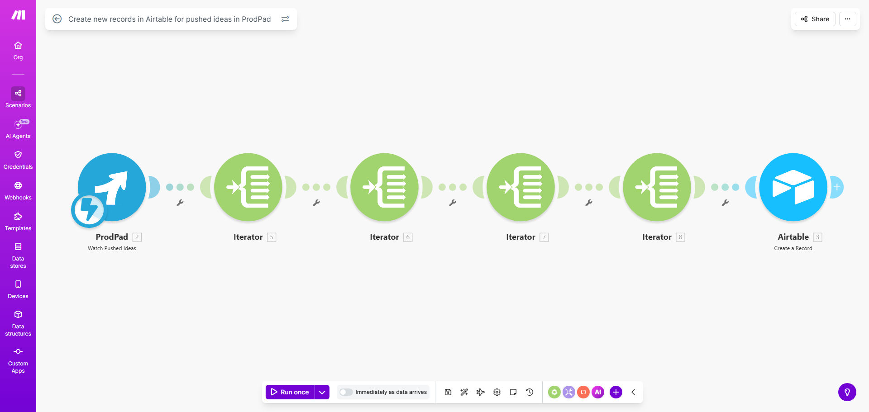Open the help lightbulb button
The image size is (869, 412).
click(x=847, y=392)
